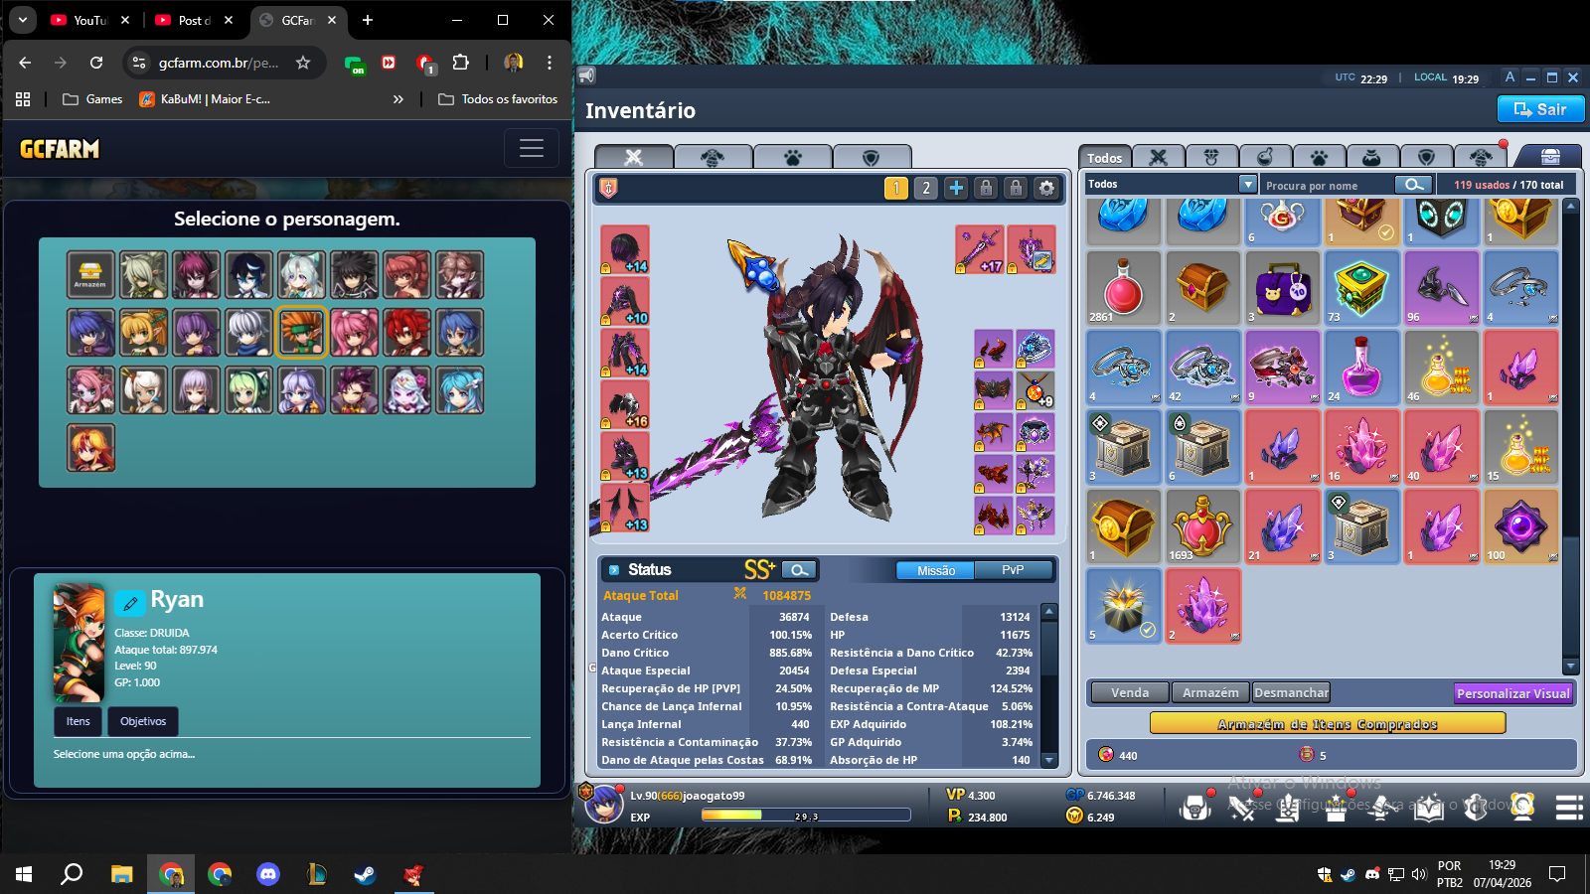This screenshot has height=894, width=1590.
Task: Click the gift box icon in game bottom bar
Action: pos(1336,807)
